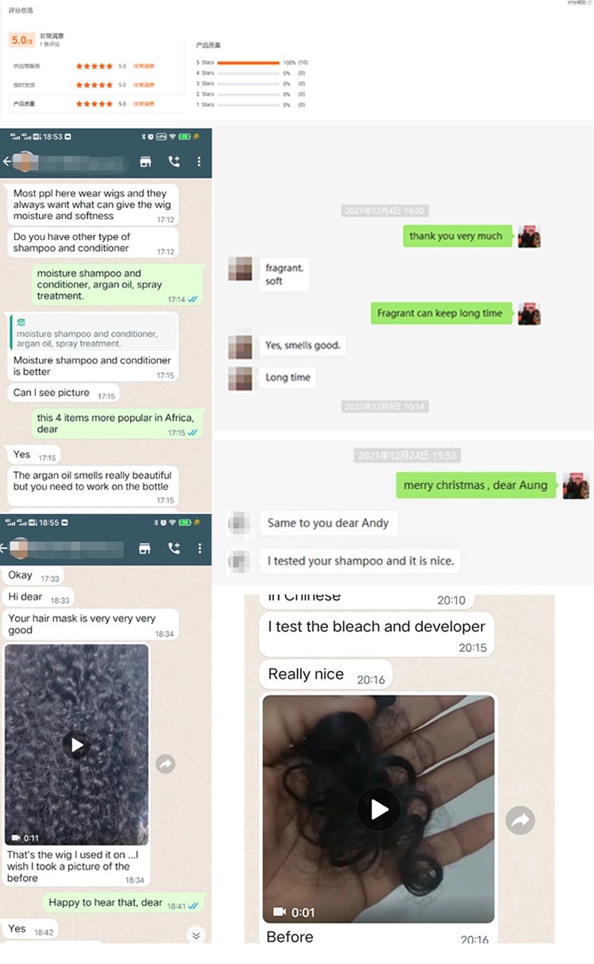Open the store icon in the 18:53 chat header
This screenshot has width=594, height=964.
[145, 162]
